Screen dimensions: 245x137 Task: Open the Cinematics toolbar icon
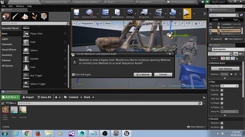pyautogui.click(x=159, y=14)
